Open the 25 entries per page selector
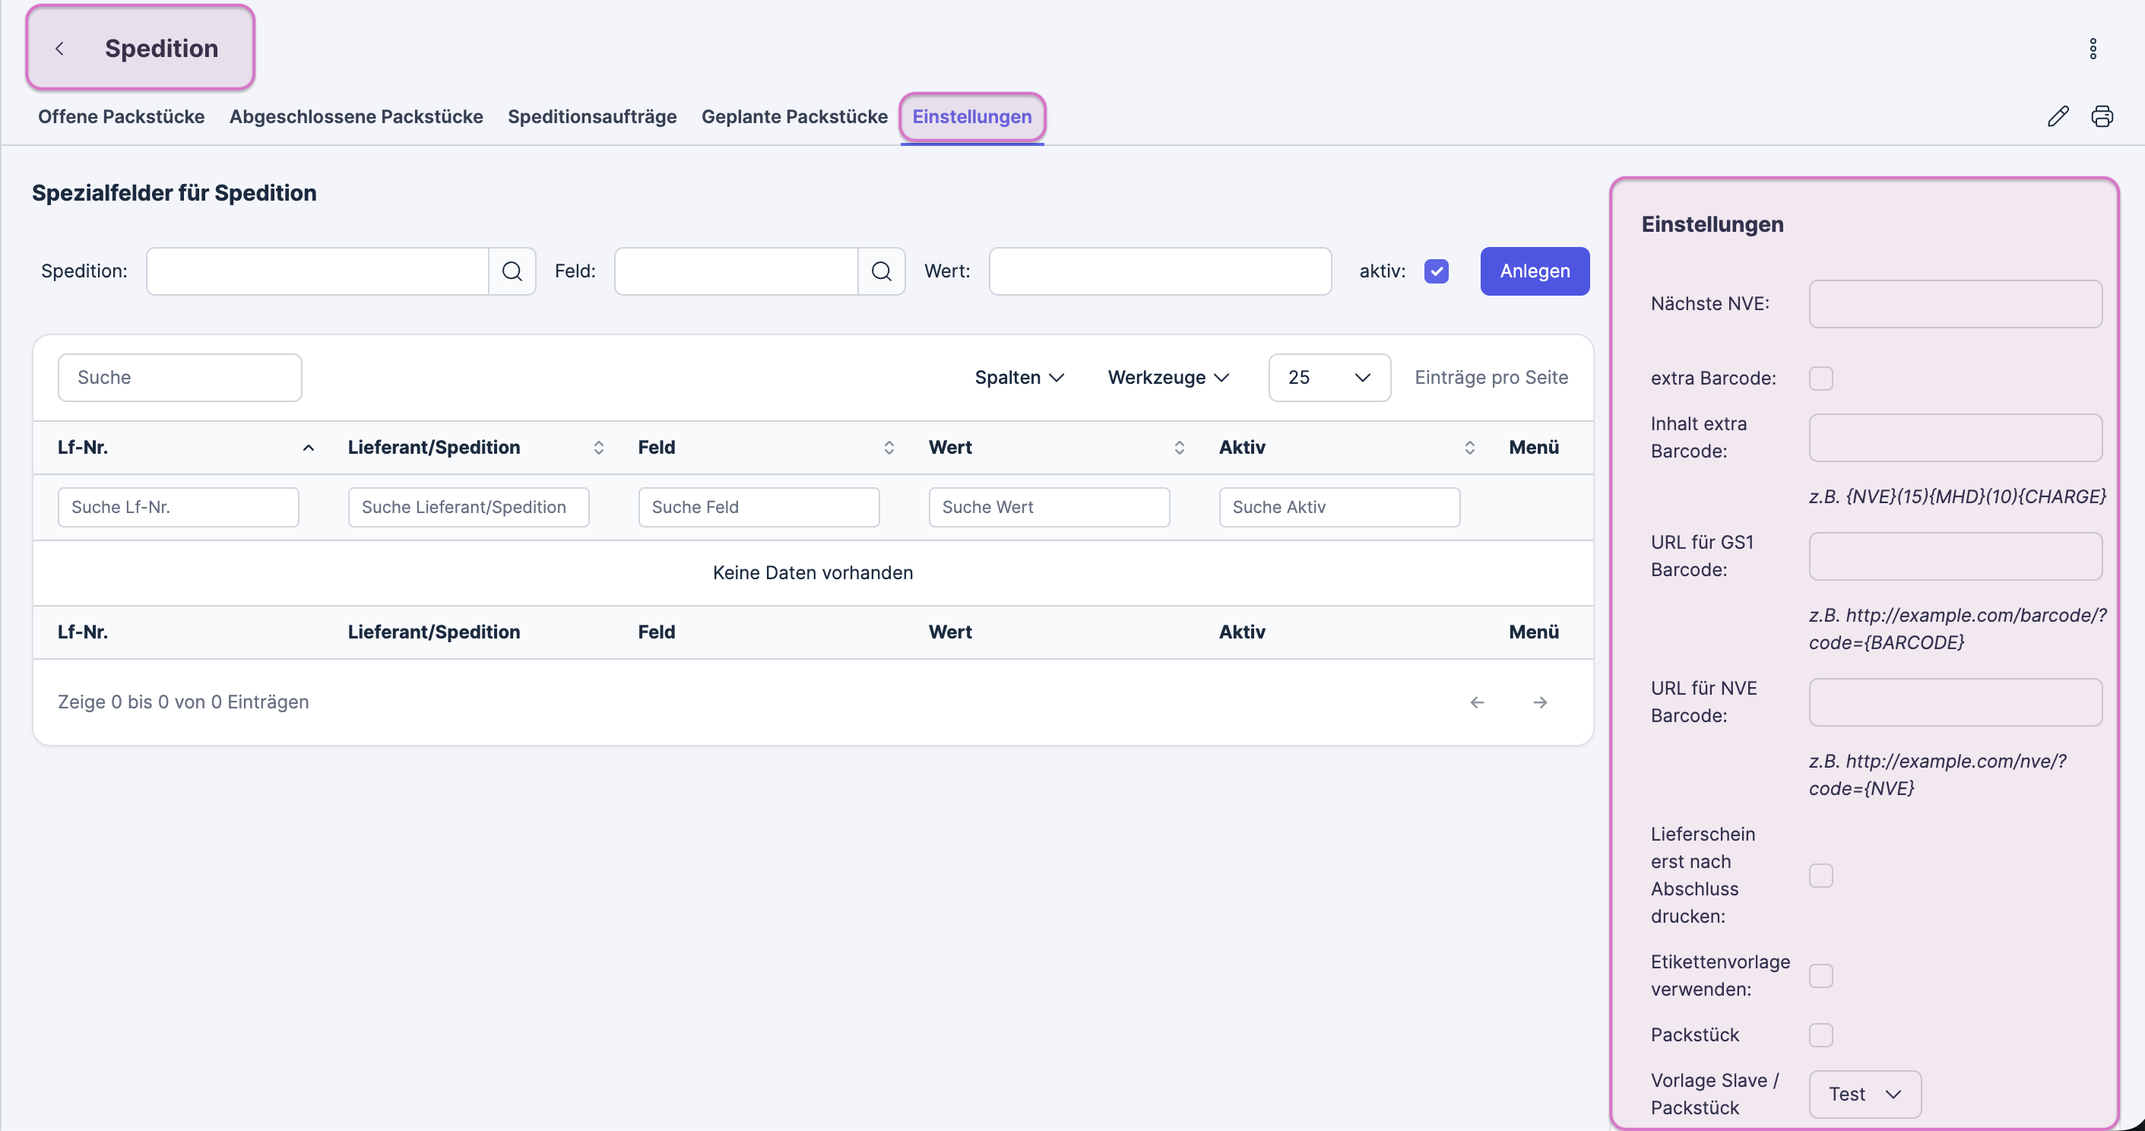Viewport: 2145px width, 1131px height. pos(1328,377)
